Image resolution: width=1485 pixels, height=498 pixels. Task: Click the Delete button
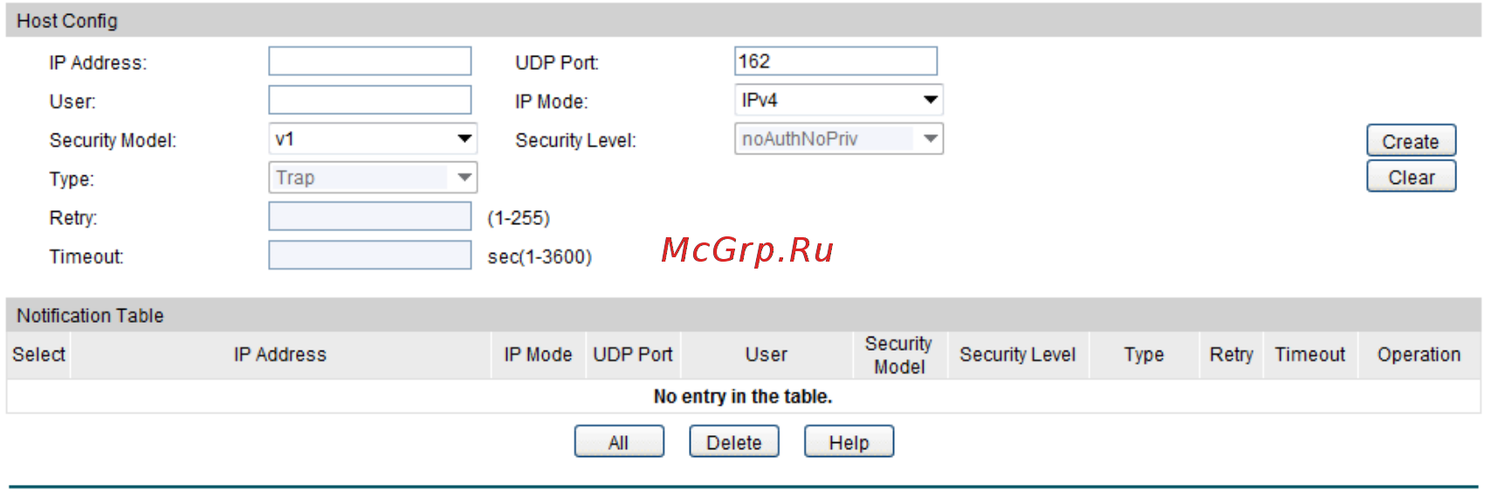point(734,442)
